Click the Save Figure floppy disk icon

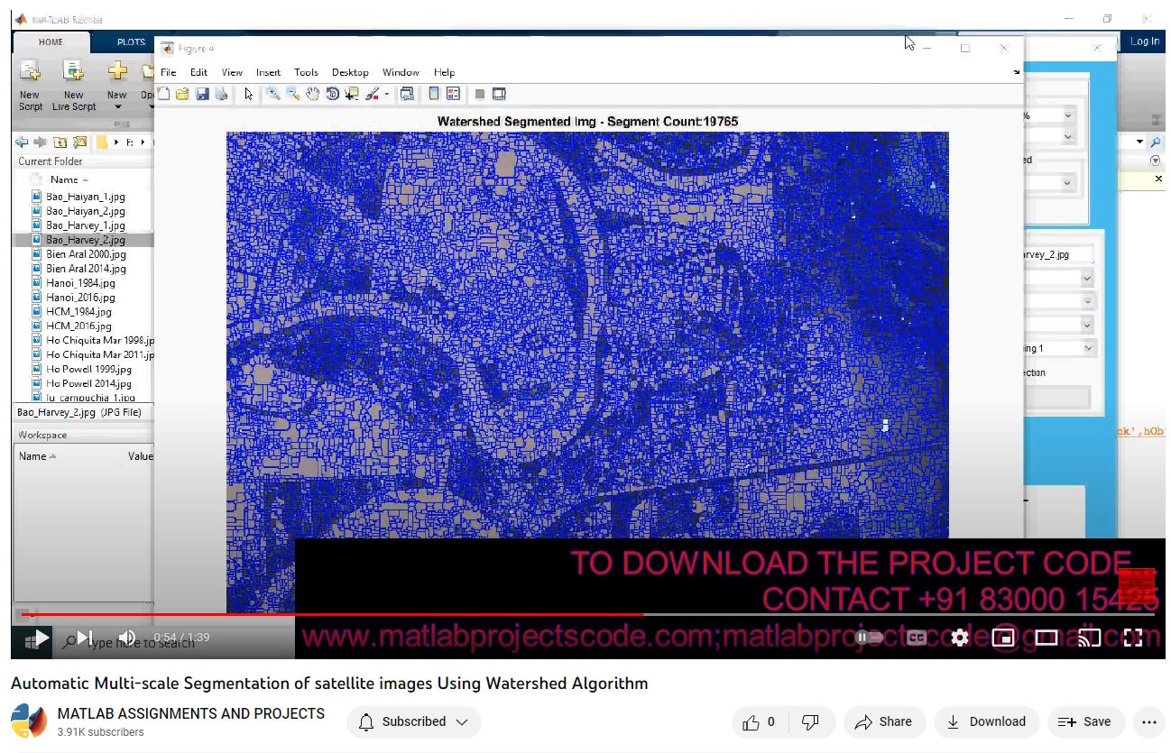click(202, 94)
